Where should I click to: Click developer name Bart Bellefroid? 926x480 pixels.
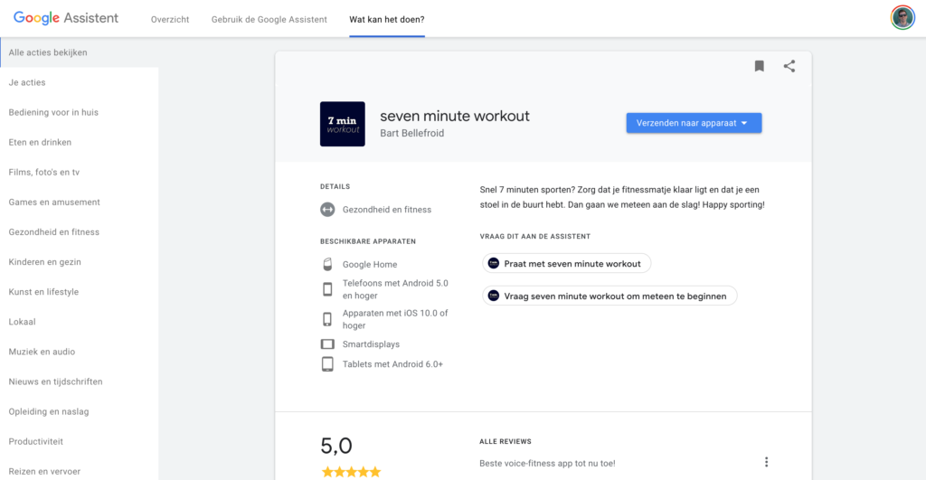tap(412, 134)
